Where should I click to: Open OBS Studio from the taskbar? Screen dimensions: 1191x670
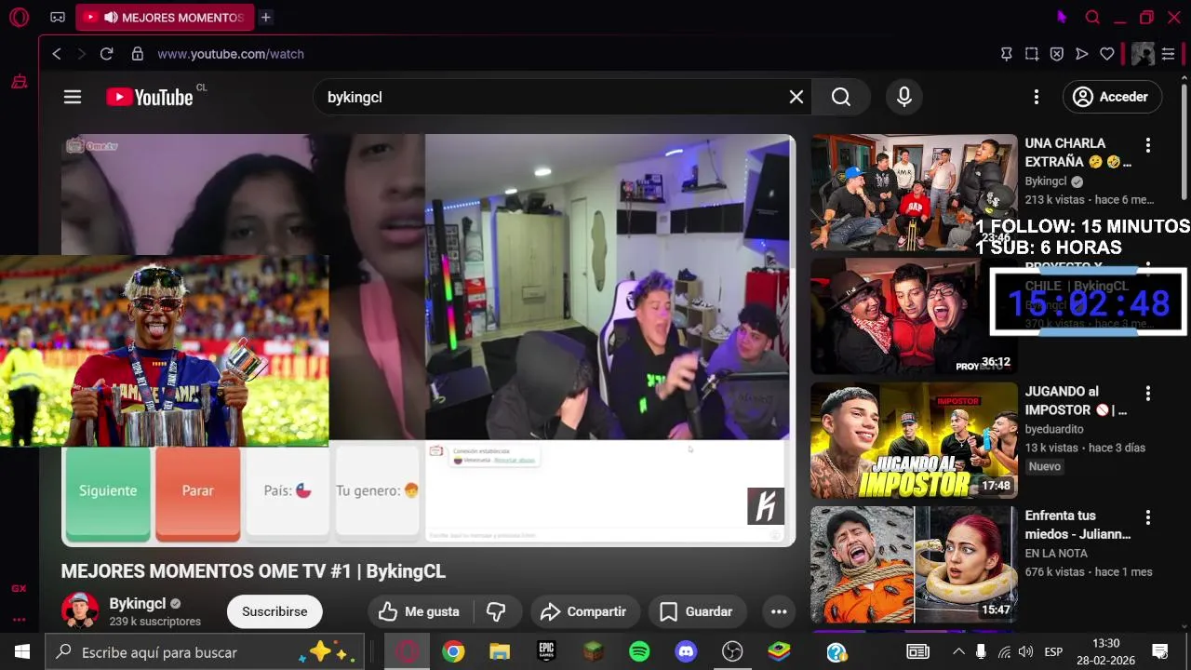[732, 652]
